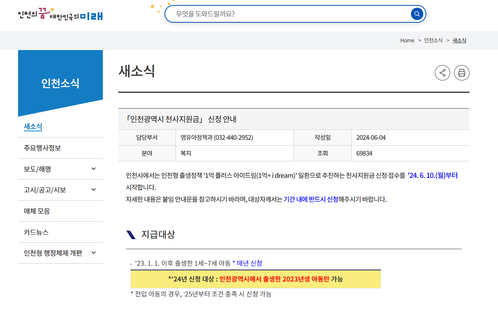Click the magnifier search button

[x=417, y=14]
